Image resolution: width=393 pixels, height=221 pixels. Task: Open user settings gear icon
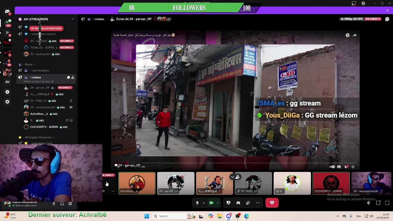click(x=70, y=204)
